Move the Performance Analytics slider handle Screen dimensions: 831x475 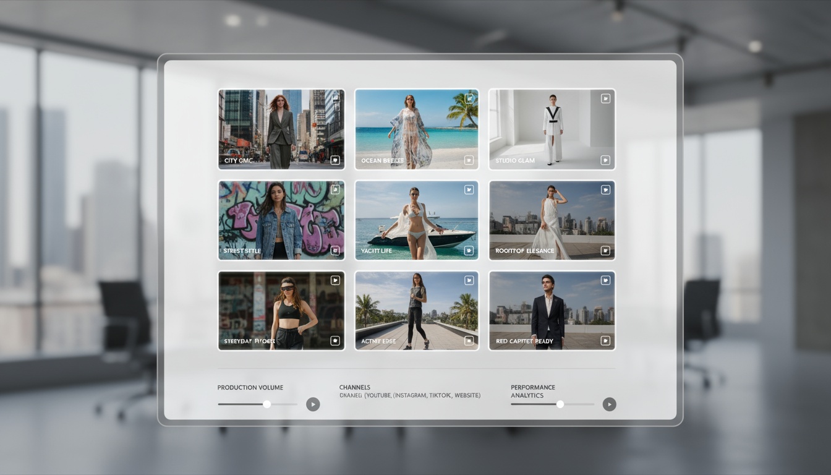(x=560, y=404)
